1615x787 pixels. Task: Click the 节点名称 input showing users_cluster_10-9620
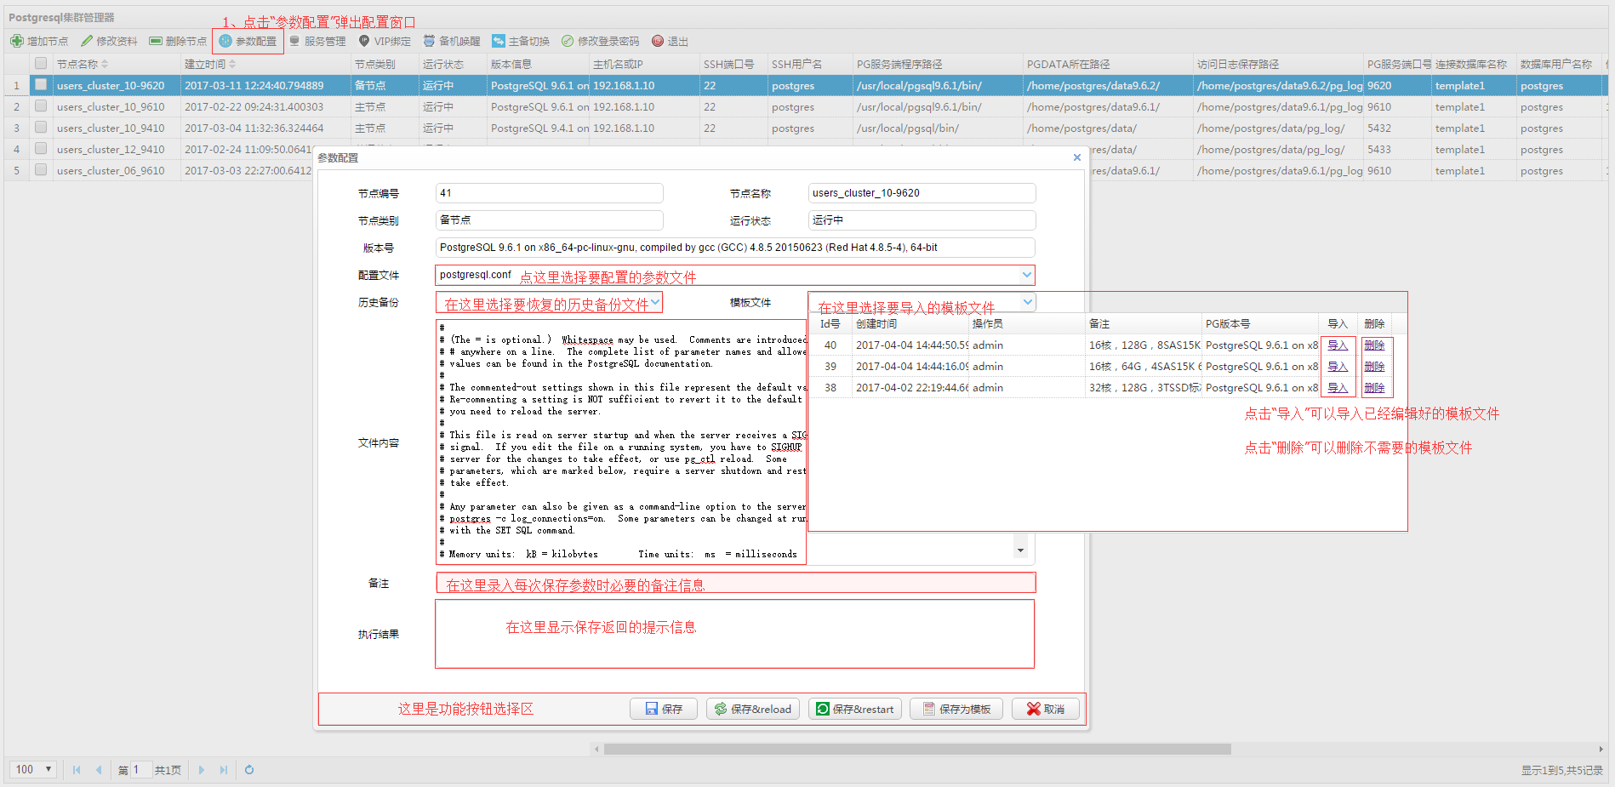(922, 193)
